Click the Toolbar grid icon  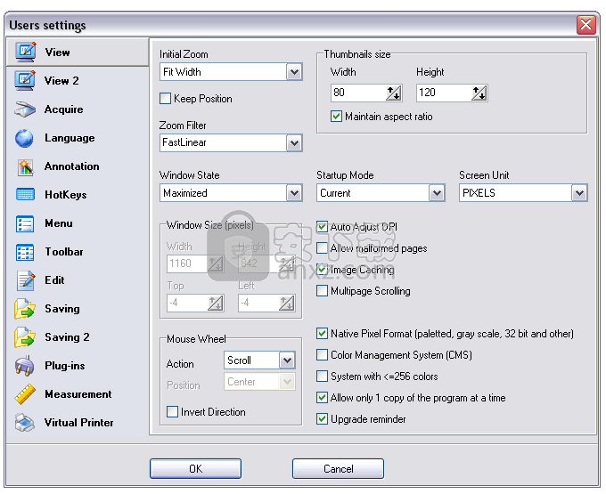pos(25,252)
